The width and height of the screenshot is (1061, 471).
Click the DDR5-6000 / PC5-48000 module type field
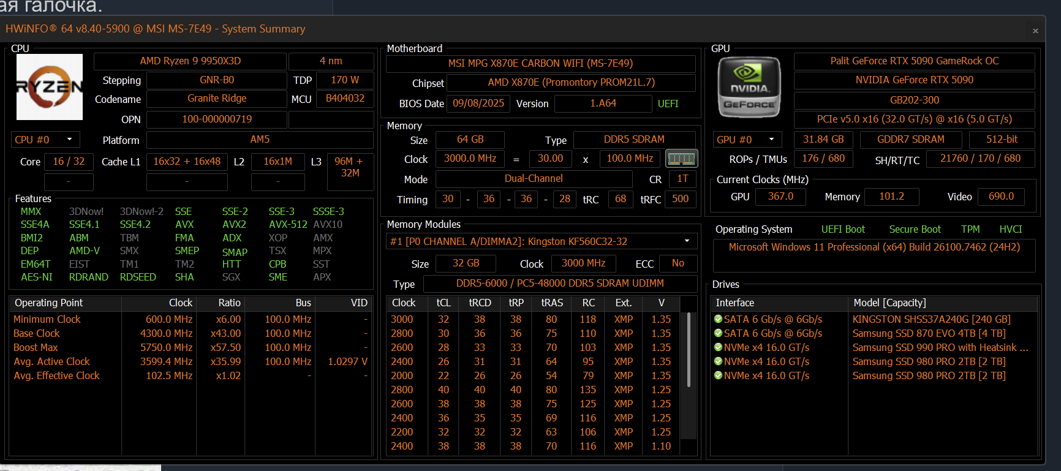(560, 284)
